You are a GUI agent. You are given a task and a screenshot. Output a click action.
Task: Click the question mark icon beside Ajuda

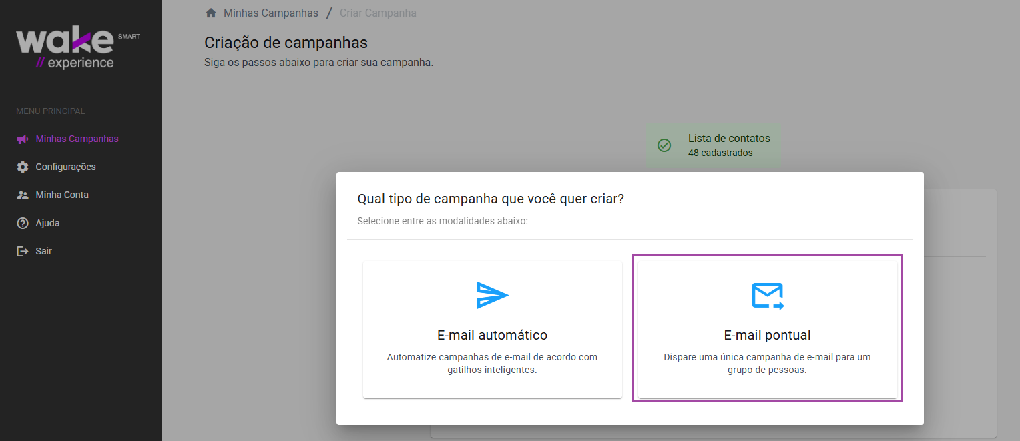[x=23, y=223]
